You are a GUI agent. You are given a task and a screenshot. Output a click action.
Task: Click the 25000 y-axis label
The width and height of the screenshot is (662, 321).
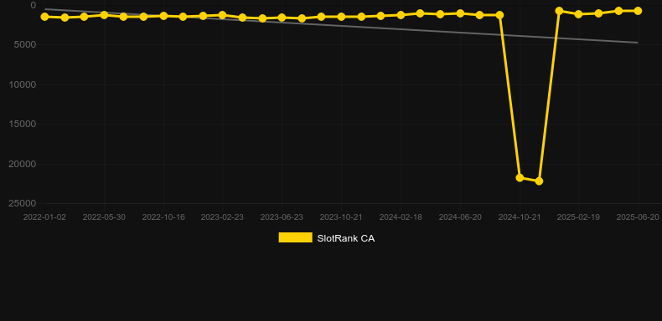pos(23,203)
